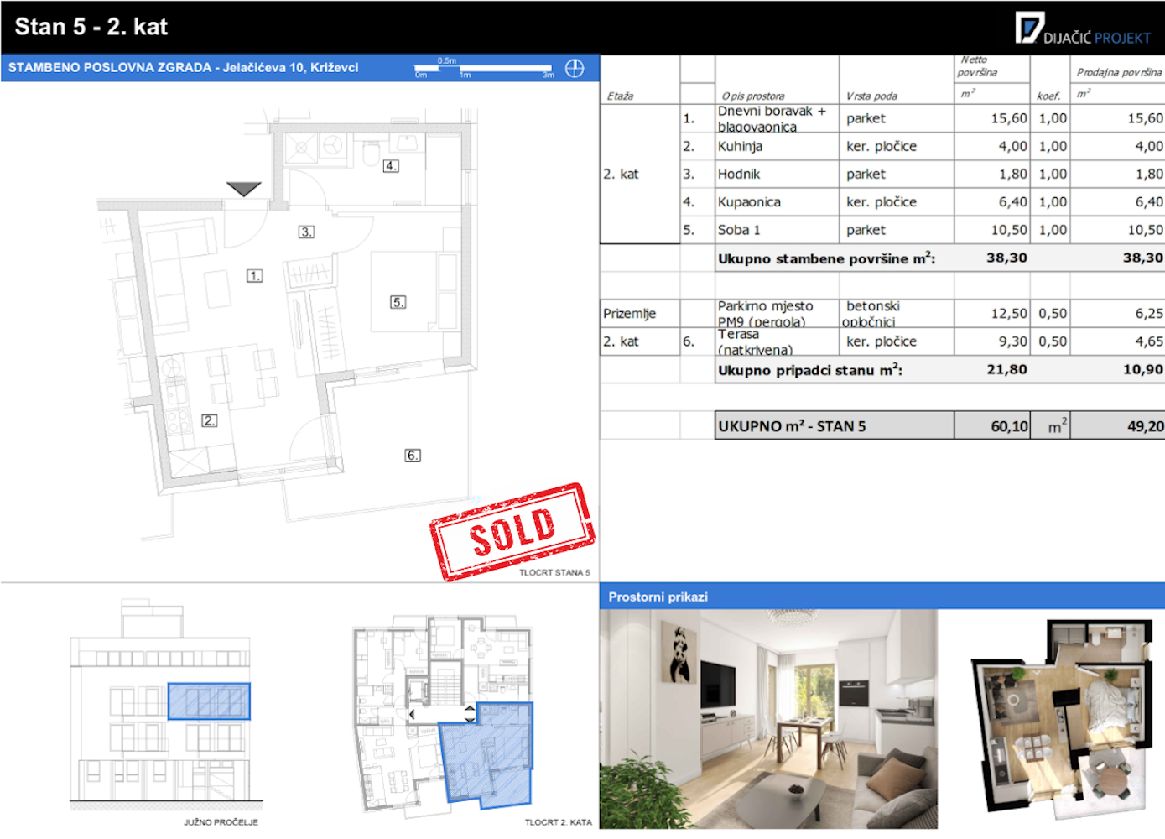Click the north compass icon

pos(575,68)
